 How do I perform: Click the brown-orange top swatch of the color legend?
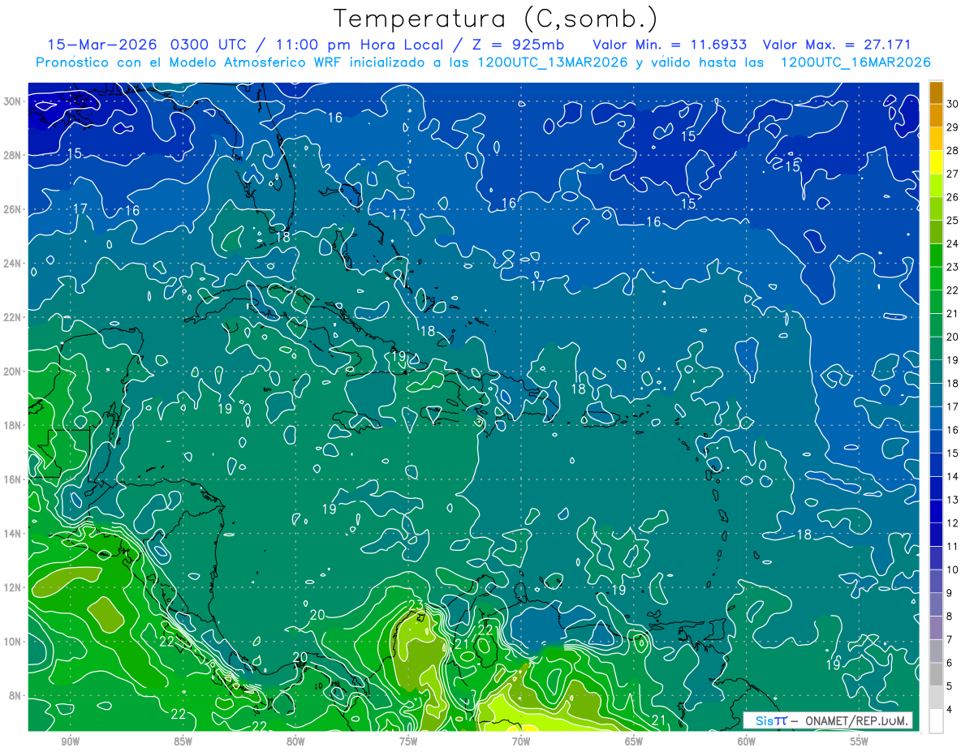point(936,92)
